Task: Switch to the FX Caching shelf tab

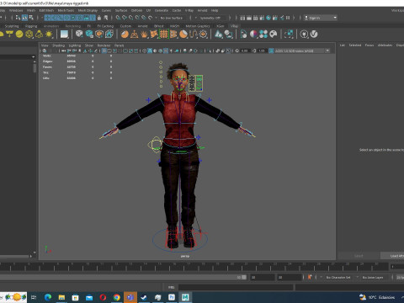Action: (105, 26)
